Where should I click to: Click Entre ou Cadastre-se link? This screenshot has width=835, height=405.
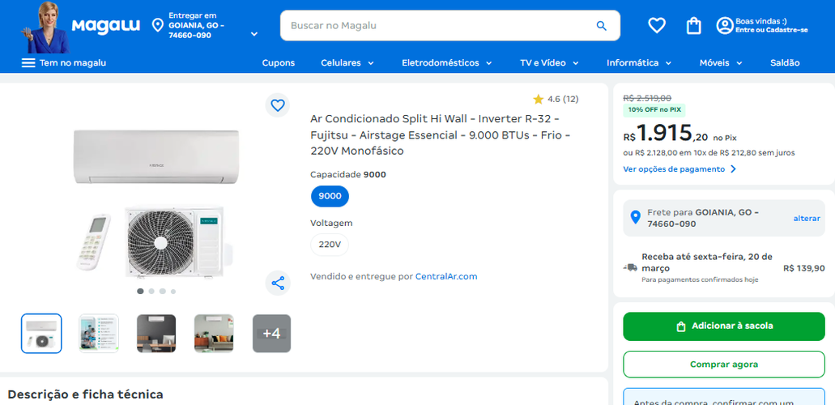coord(772,30)
